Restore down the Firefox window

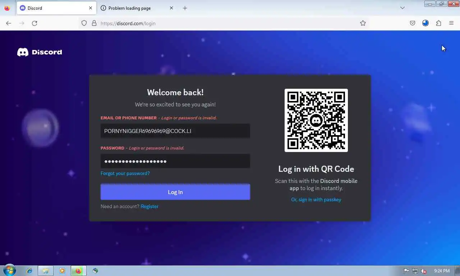(441, 4)
